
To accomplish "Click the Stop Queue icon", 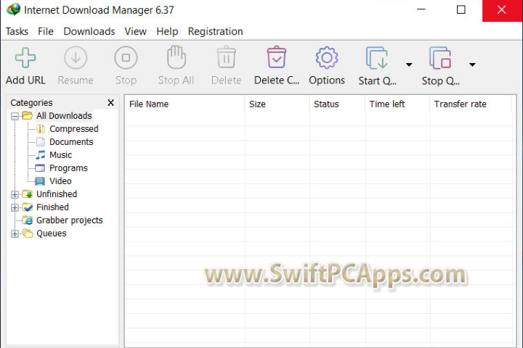I will (440, 58).
